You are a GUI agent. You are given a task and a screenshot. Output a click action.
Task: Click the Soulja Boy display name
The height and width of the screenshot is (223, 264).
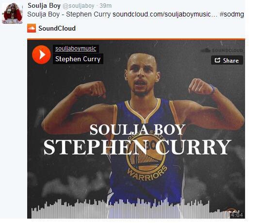click(x=44, y=5)
